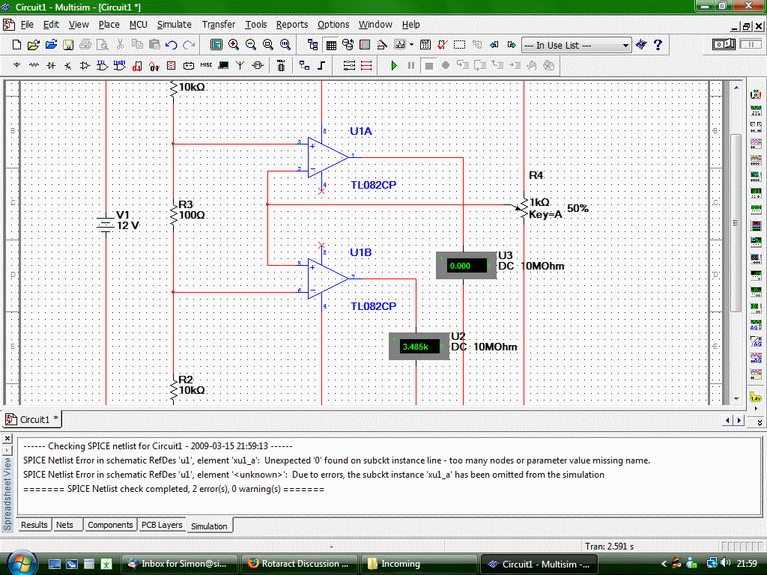Select the Circuit1 document tab
Image resolution: width=767 pixels, height=575 pixels.
(x=32, y=419)
